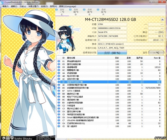Click status icon of attribute CA
The image size is (167, 140).
click(x=59, y=123)
